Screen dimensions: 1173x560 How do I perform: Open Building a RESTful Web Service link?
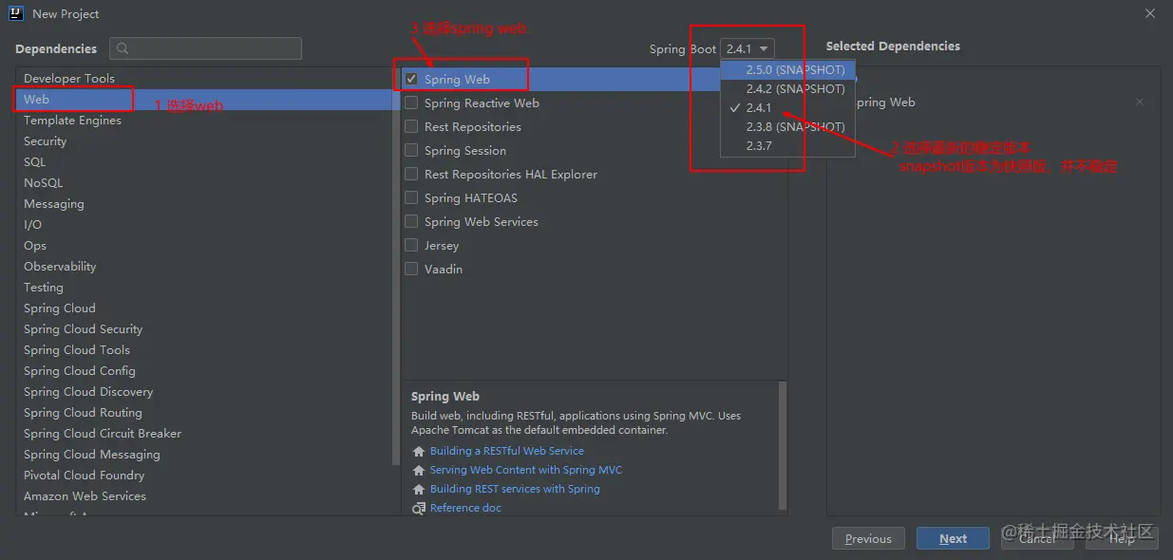[507, 452]
